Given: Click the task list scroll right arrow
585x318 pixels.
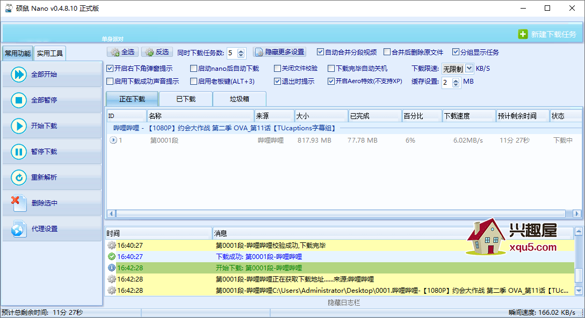Looking at the screenshot, I should [577, 214].
